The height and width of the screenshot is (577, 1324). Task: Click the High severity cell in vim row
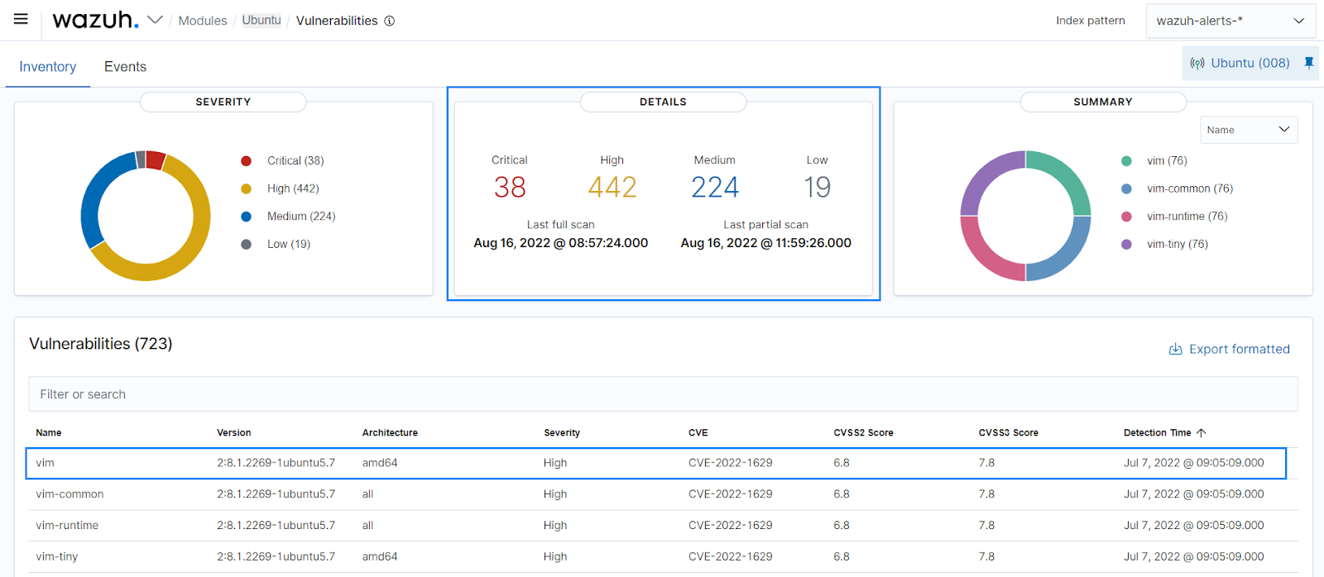click(555, 463)
